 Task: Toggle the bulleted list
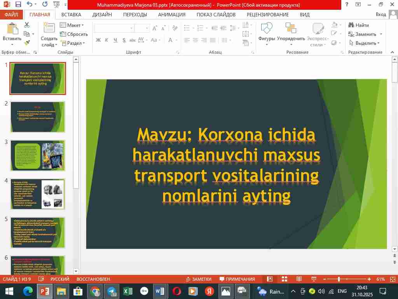[187, 28]
